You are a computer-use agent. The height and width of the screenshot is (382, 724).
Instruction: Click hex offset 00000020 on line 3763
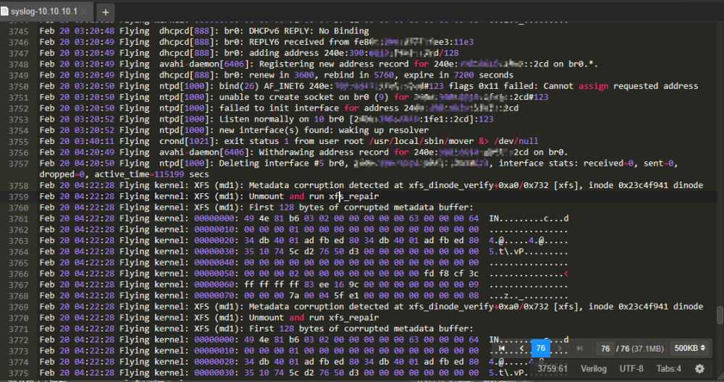coord(214,241)
